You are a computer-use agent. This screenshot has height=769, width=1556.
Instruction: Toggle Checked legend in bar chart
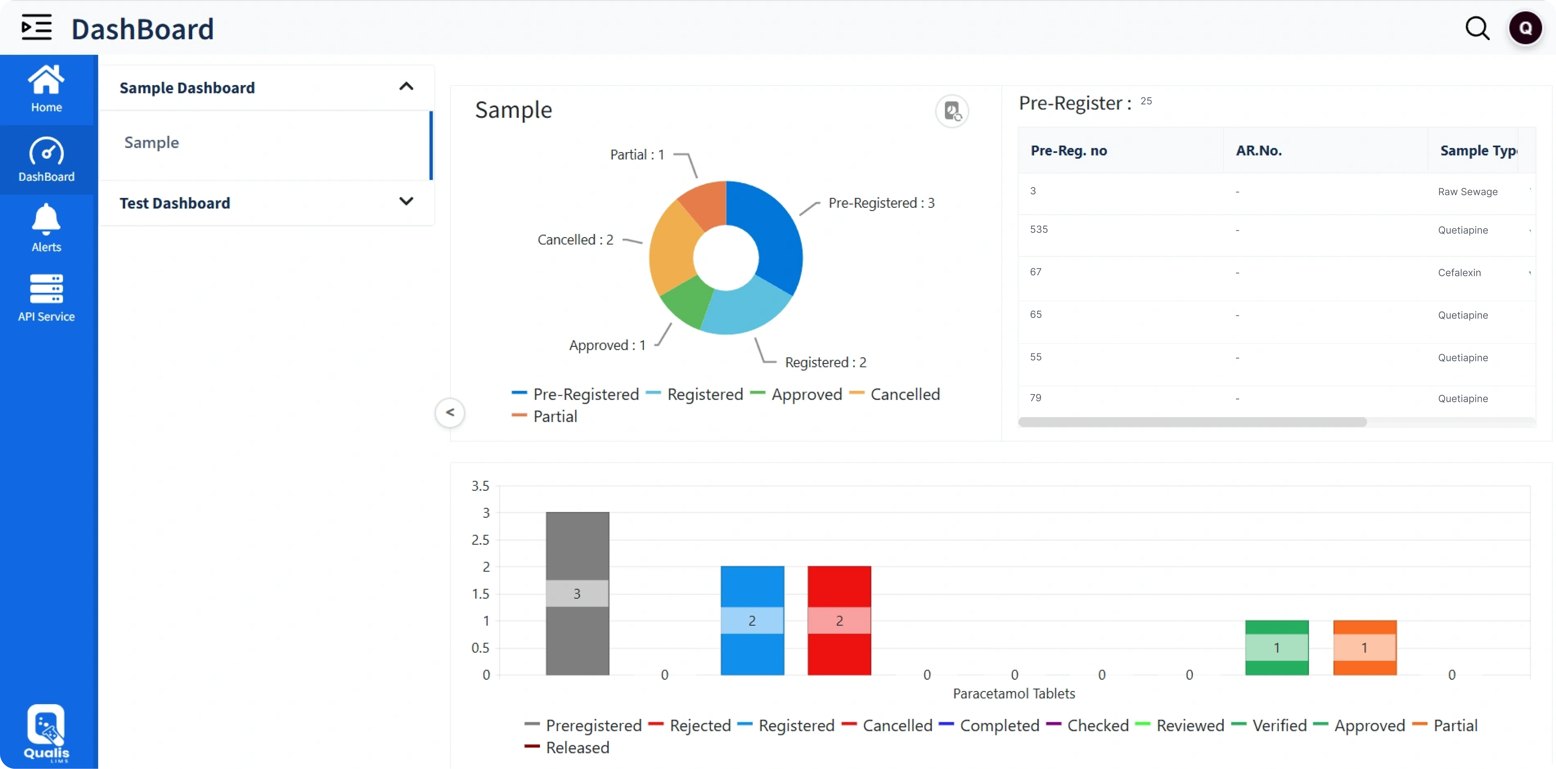coord(1087,725)
